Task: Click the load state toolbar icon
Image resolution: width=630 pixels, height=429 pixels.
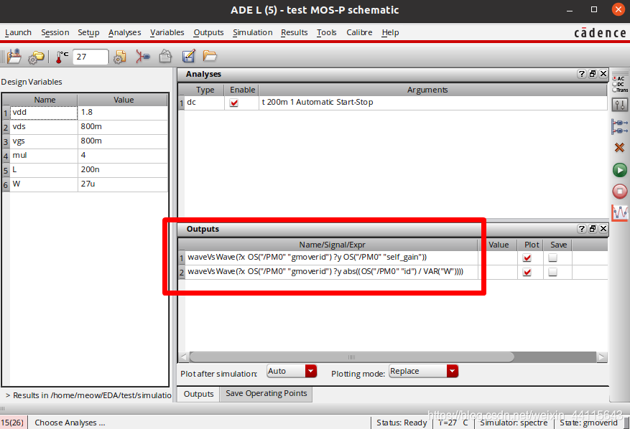Action: [14, 57]
